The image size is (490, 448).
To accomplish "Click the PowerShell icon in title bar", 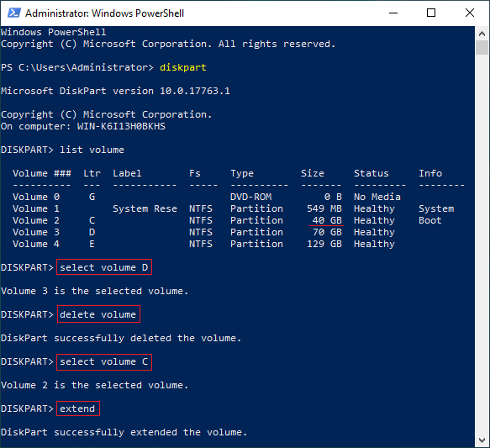I will (x=14, y=13).
